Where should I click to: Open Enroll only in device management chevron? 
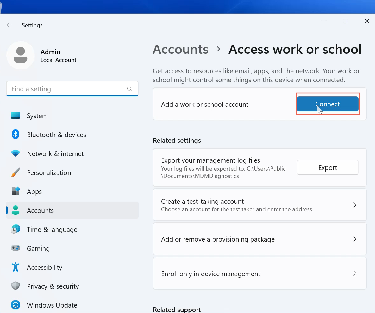pos(355,274)
